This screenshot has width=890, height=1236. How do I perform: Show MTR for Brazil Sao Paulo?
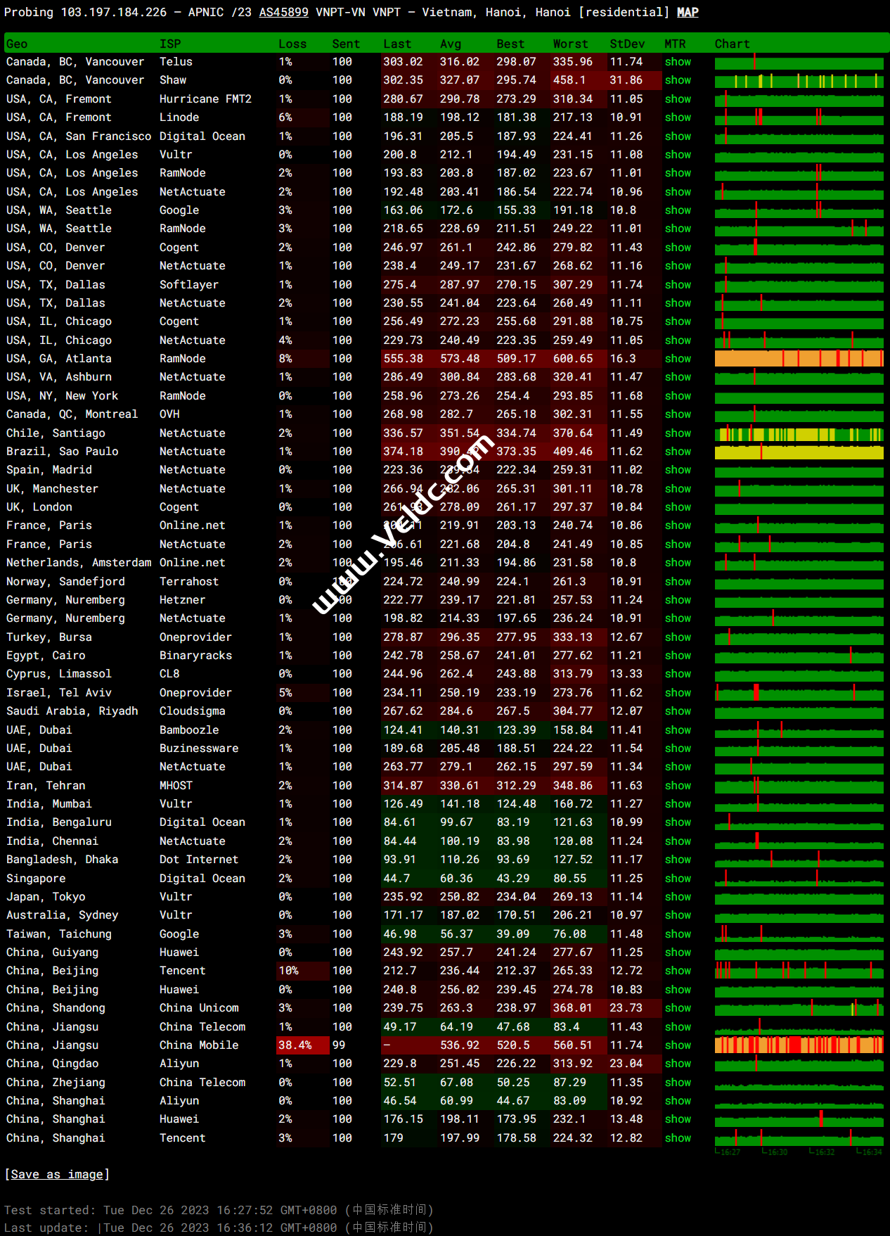pos(678,452)
